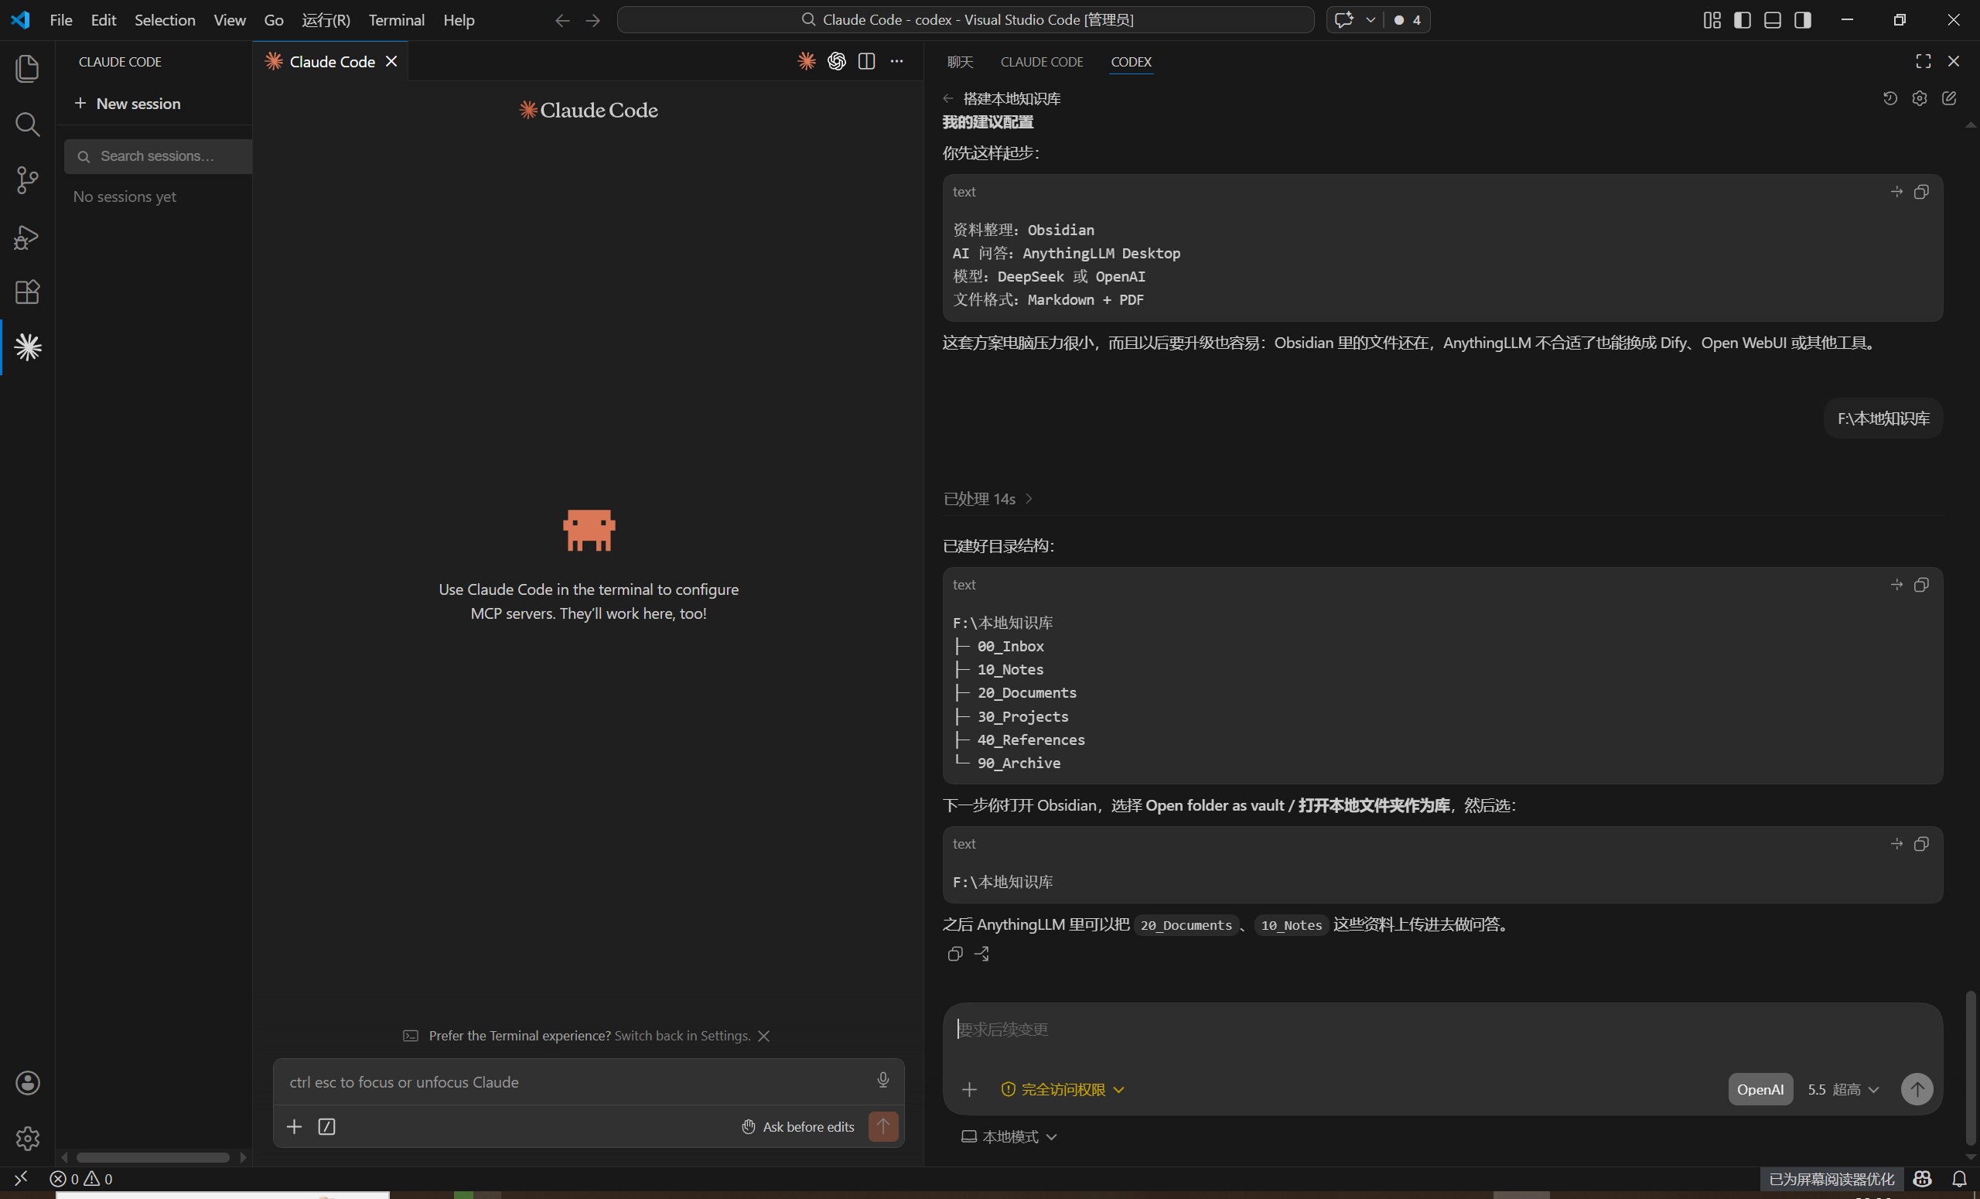The image size is (1980, 1199).
Task: Split the editor to the right
Action: pos(866,61)
